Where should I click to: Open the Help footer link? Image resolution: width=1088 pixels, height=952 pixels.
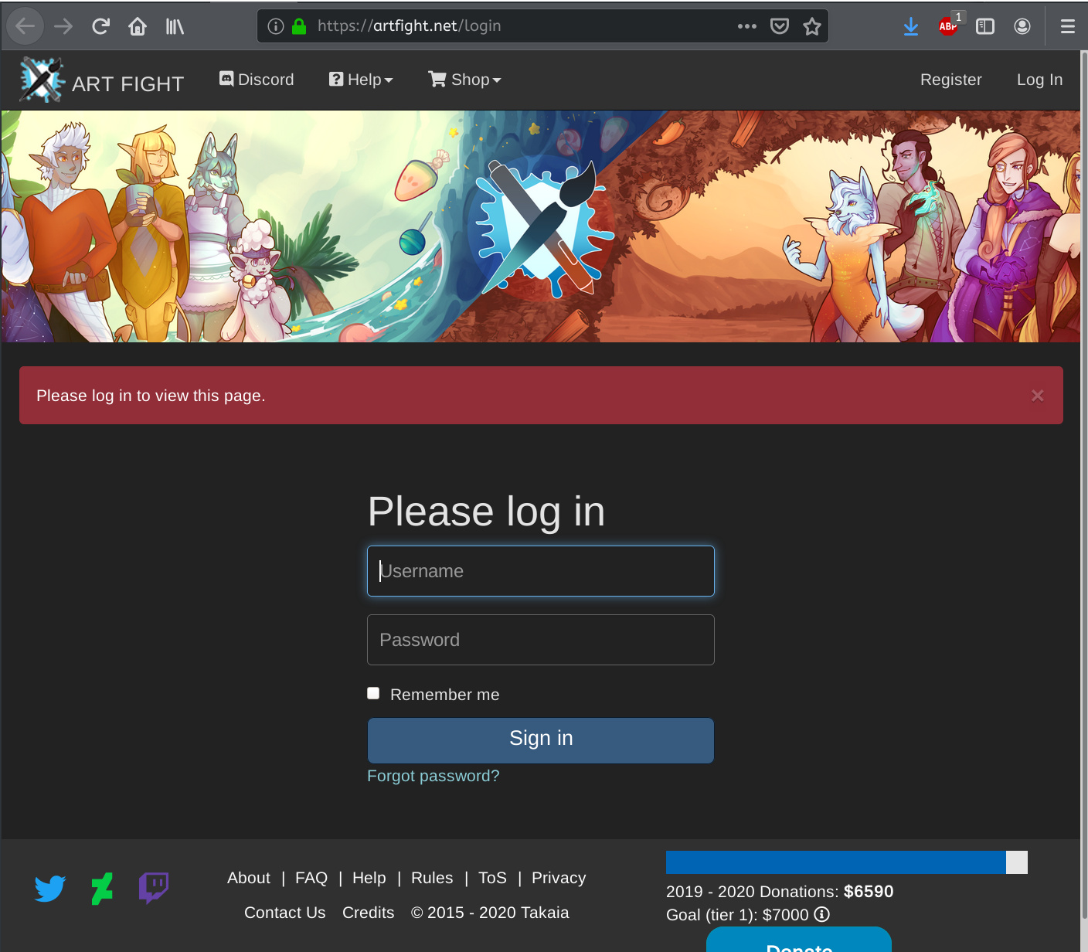(369, 878)
